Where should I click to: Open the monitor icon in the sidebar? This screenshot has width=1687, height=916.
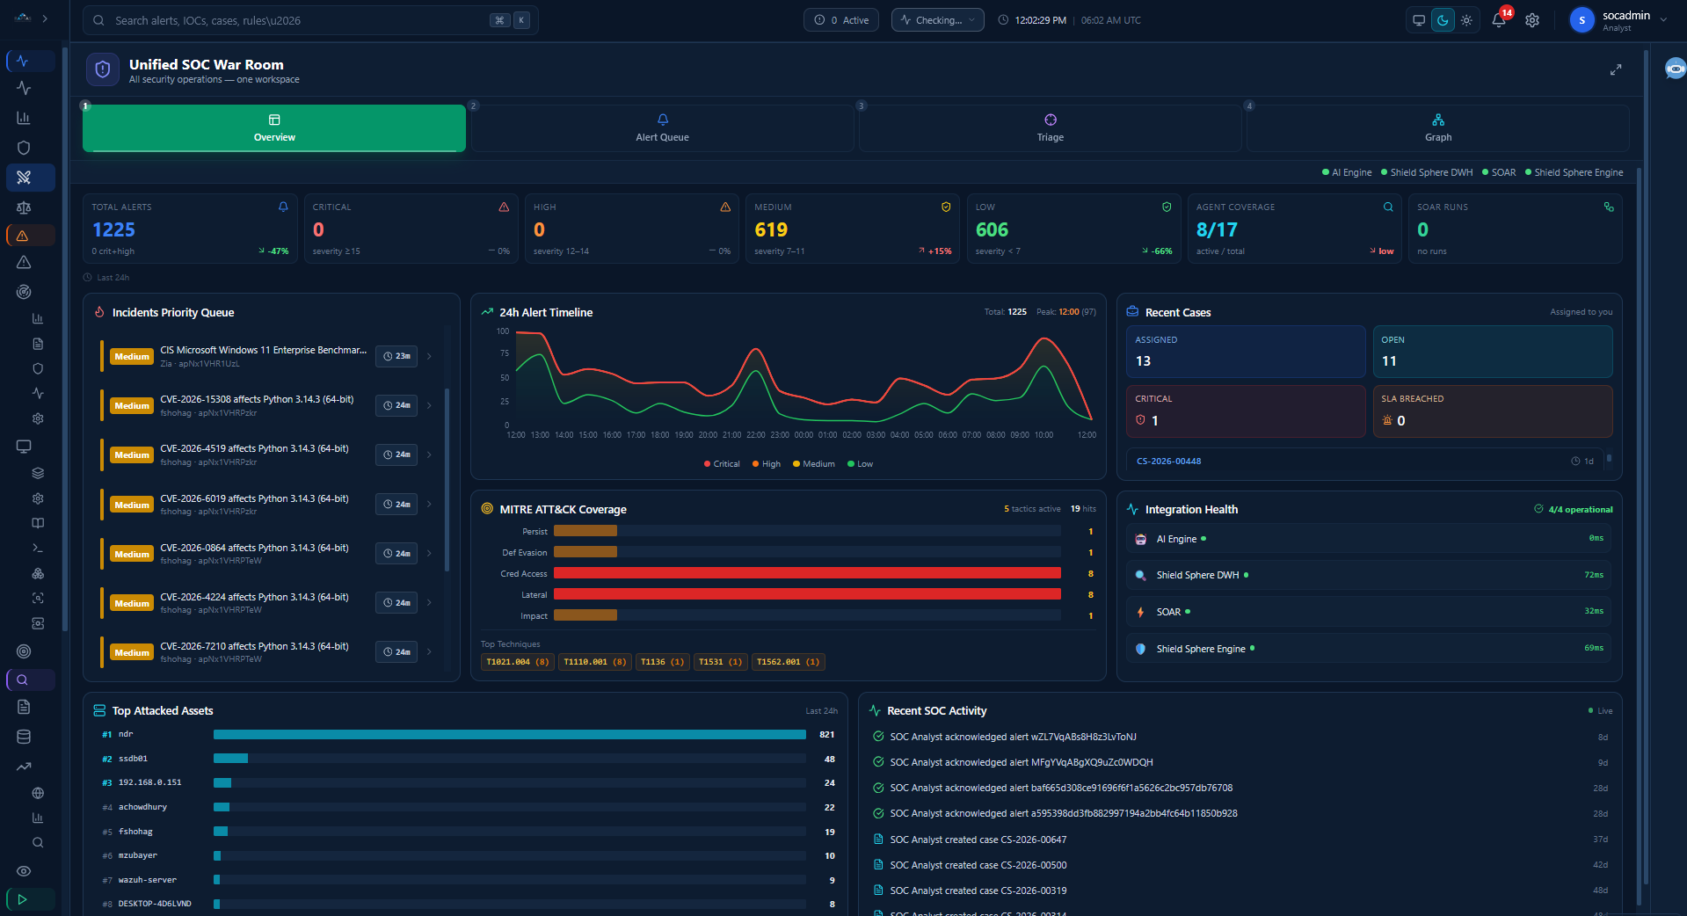pyautogui.click(x=24, y=447)
